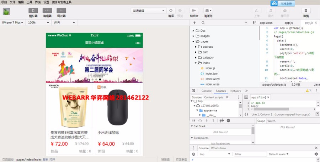Click the pause script execution icon
This screenshot has width=320, height=162.
pyautogui.click(x=194, y=121)
